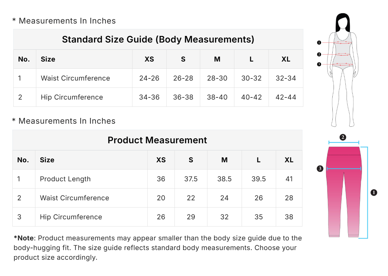Image resolution: width=388 pixels, height=276 pixels.
Task: Click marker 3 beside the body figure's hips
Action: (x=319, y=64)
